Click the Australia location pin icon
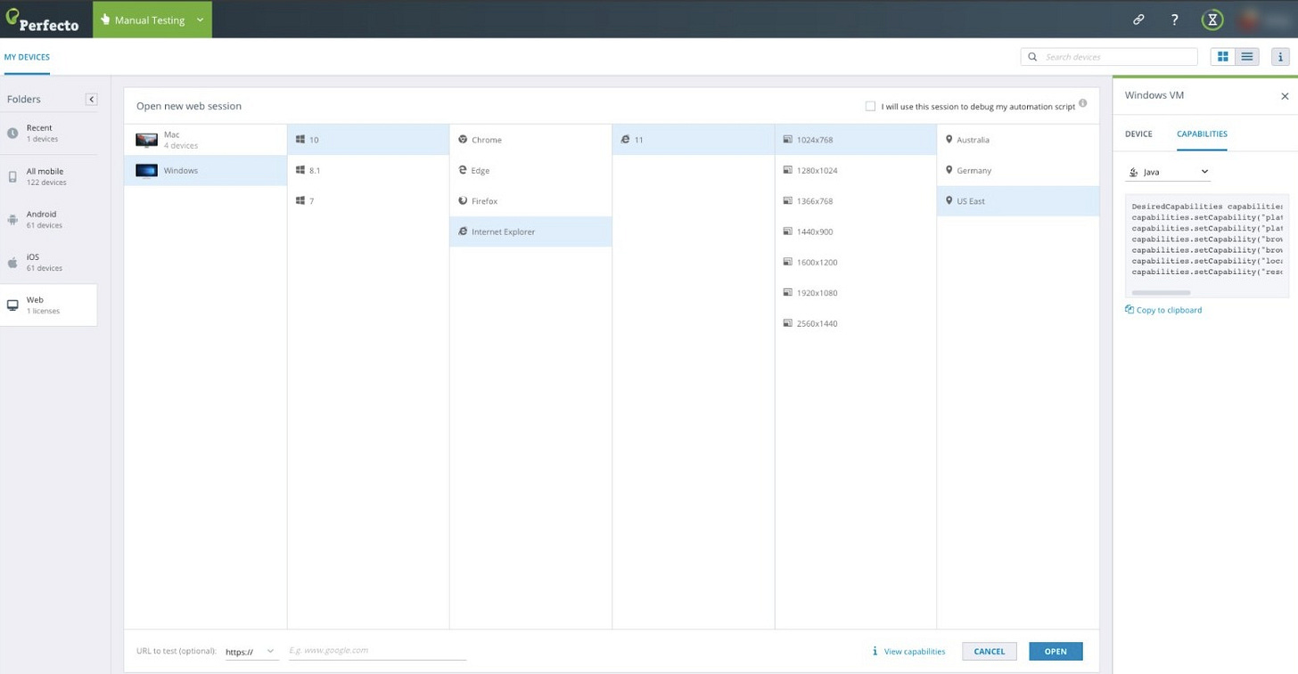 pyautogui.click(x=949, y=139)
